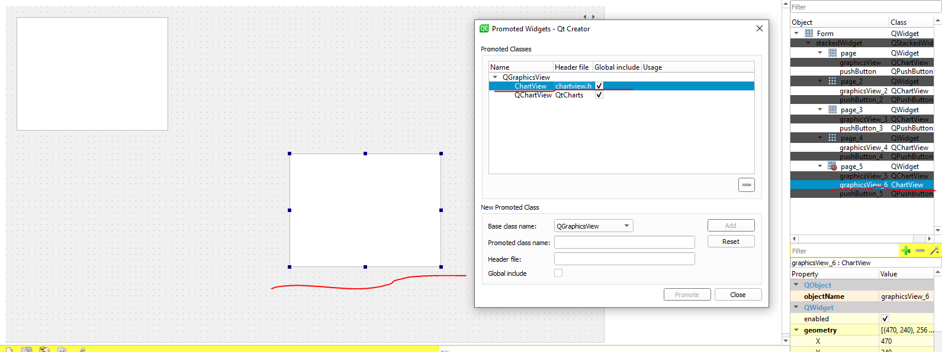942x352 pixels.
Task: Click Object Inspector vertical scroll down arrow
Action: (x=938, y=230)
